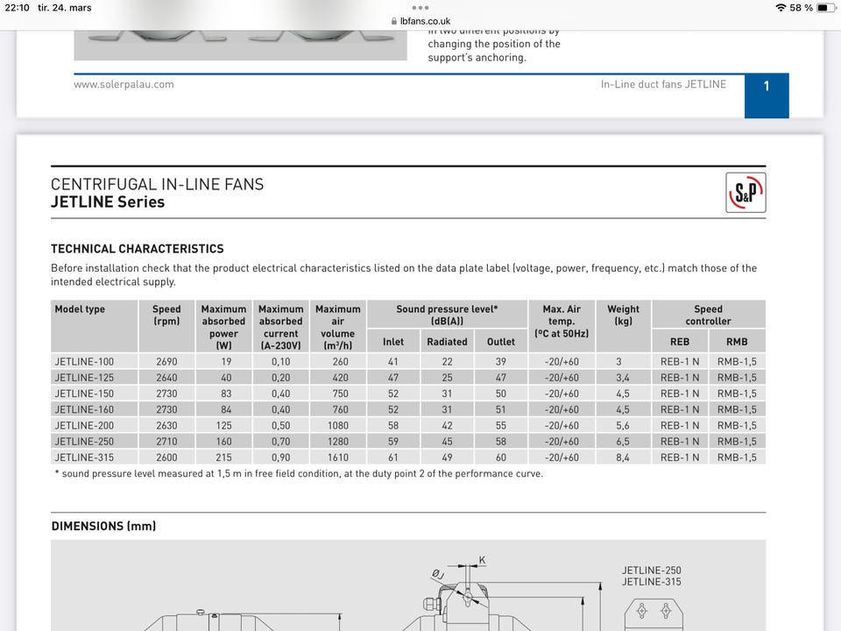Tap 'Sound pressure level' header
The width and height of the screenshot is (841, 631).
[447, 315]
